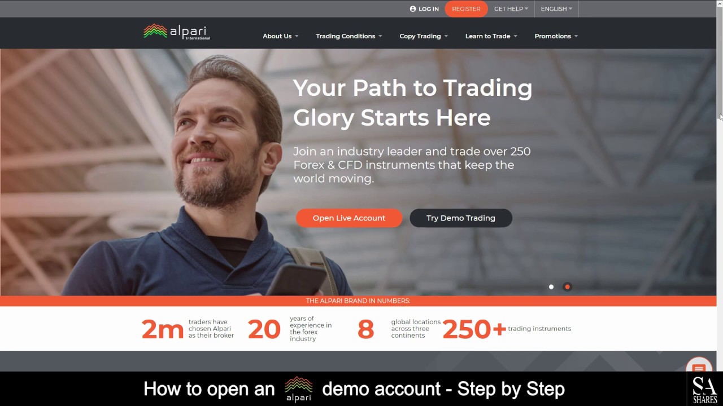Open the ENGLISH language dropdown
The image size is (723, 406).
[556, 9]
